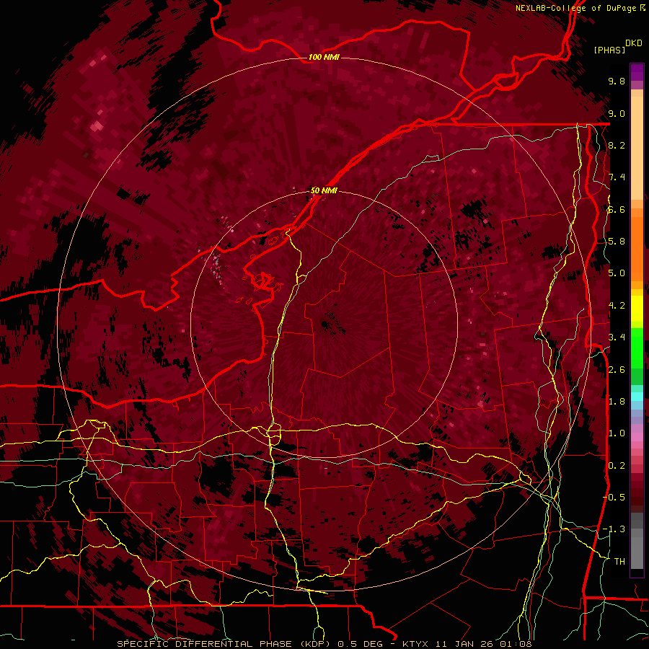Click the NEXLAB-College of DuPage label
The height and width of the screenshot is (649, 649).
click(x=576, y=8)
